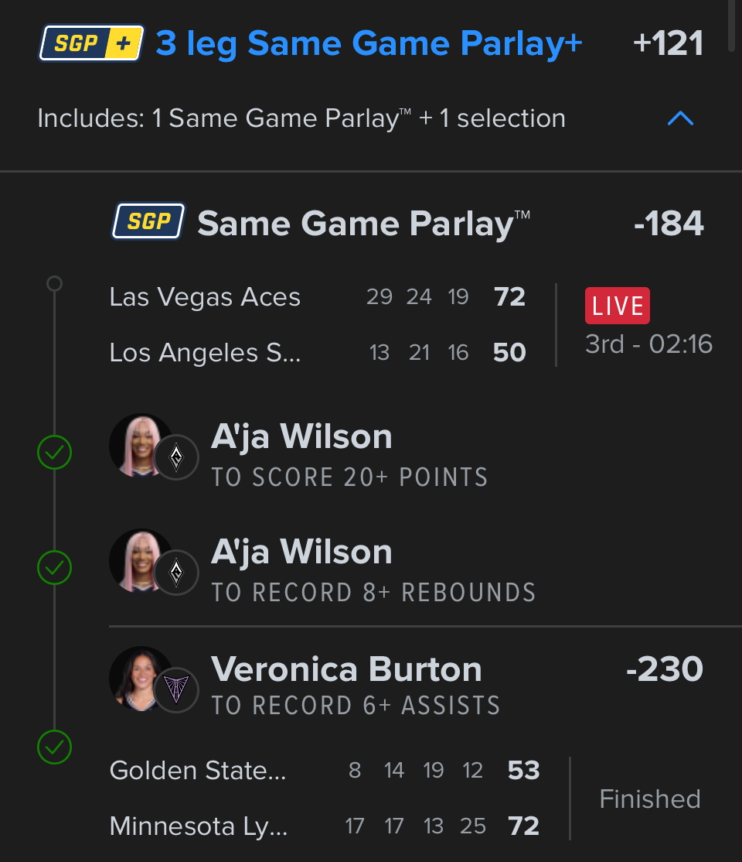
Task: Click the Same Game Parlay SGP badge
Action: [148, 223]
